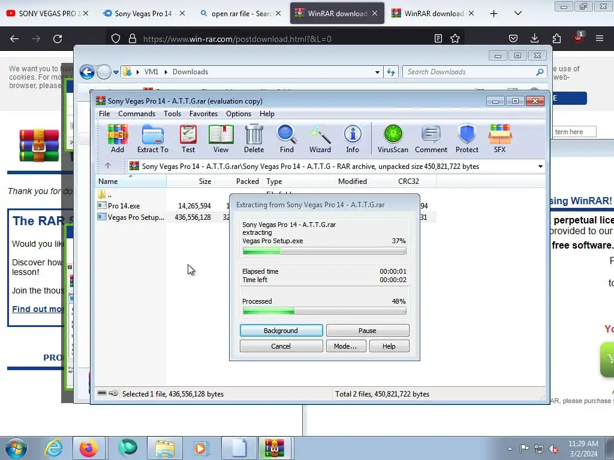Screen dimensions: 614x460
Task: Click WinRAR taskbar icon
Action: pos(275,448)
